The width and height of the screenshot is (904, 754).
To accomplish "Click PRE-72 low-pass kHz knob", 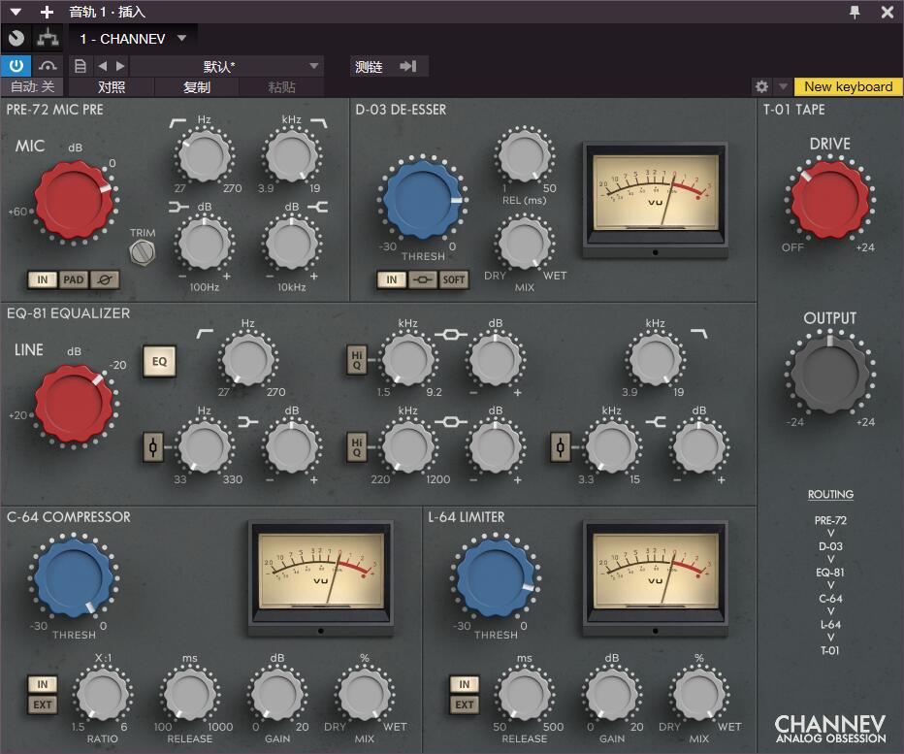I will point(291,156).
